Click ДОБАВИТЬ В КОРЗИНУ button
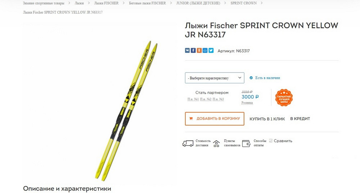The width and height of the screenshot is (360, 193). pos(215,119)
